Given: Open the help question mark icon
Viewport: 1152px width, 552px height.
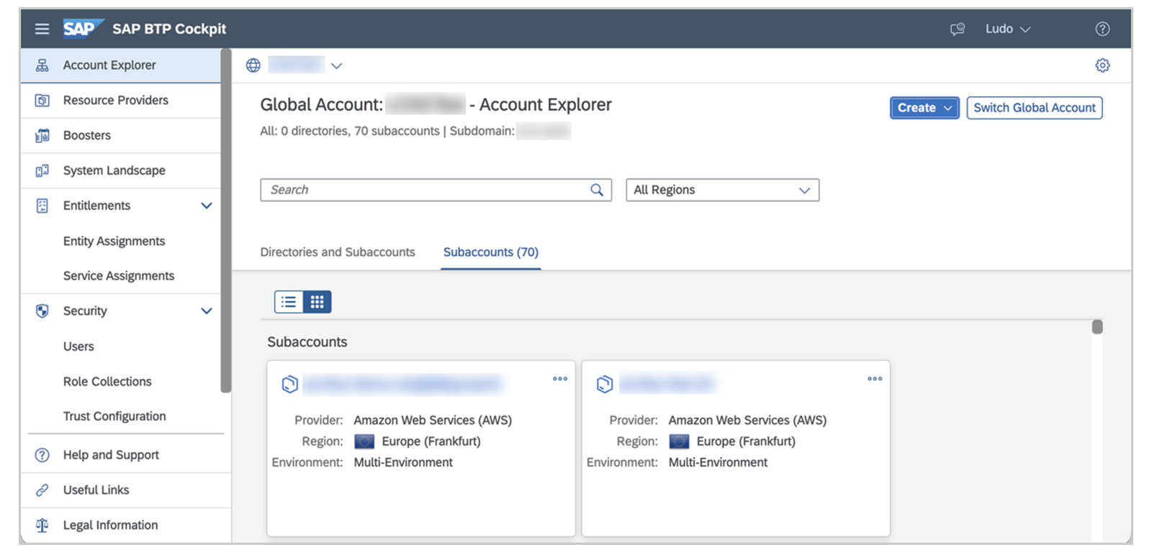Looking at the screenshot, I should click(1102, 29).
